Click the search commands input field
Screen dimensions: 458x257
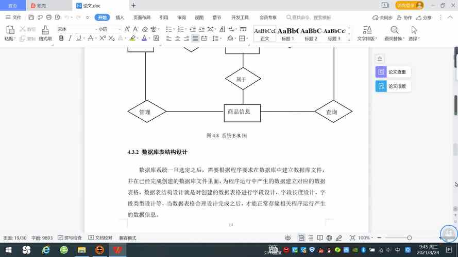point(309,17)
